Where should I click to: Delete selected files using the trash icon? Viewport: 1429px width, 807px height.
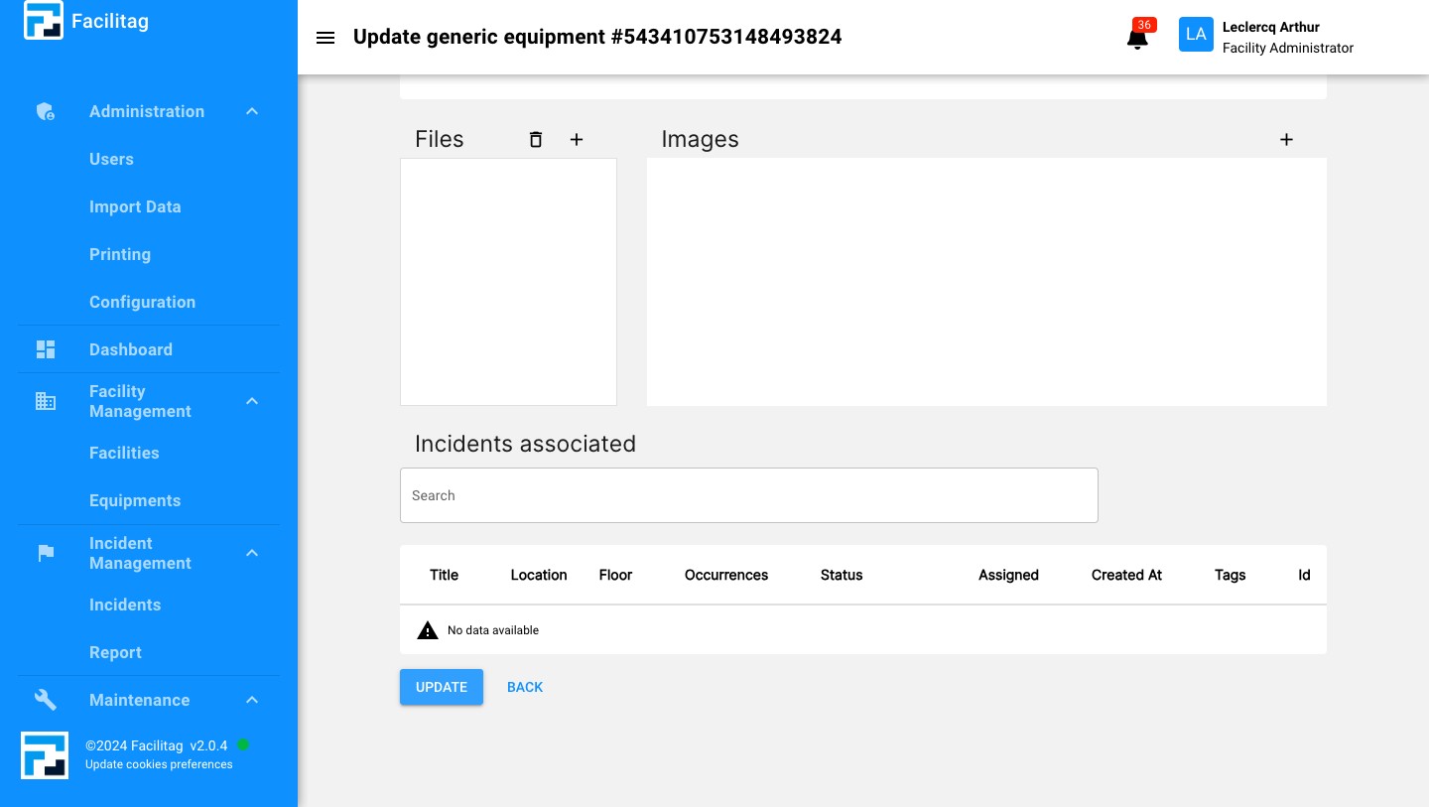536,140
